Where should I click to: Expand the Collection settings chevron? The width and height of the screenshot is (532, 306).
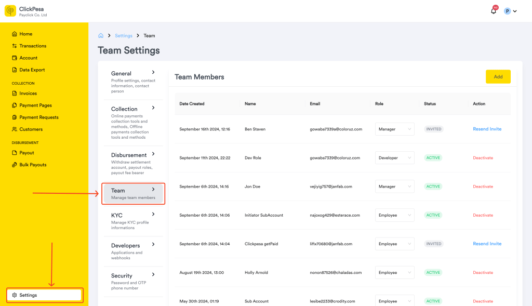pos(153,108)
